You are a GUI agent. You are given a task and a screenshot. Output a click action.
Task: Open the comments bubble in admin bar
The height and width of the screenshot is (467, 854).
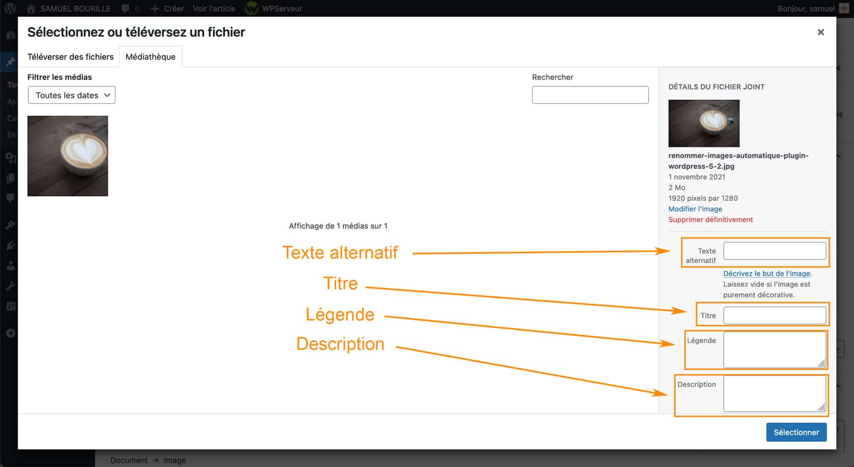(125, 9)
